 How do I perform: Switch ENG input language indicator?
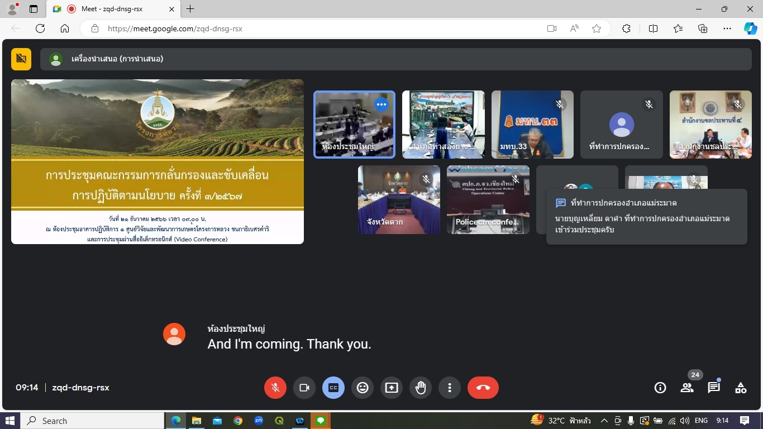(701, 421)
